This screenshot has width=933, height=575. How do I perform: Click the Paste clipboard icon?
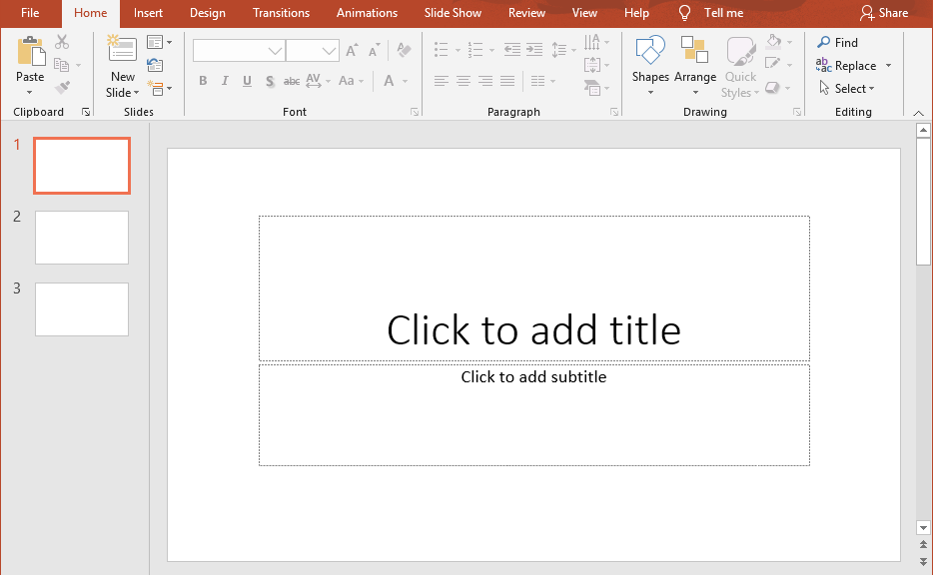30,52
